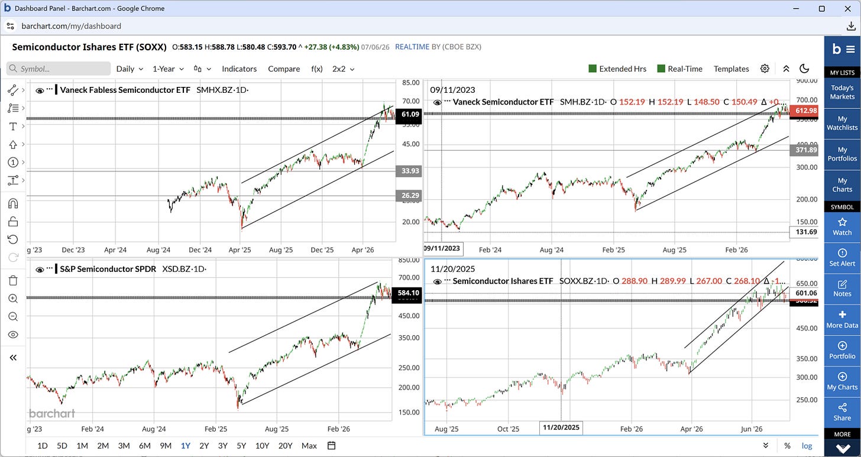The image size is (861, 457).
Task: Open chart settings gear
Action: 765,69
